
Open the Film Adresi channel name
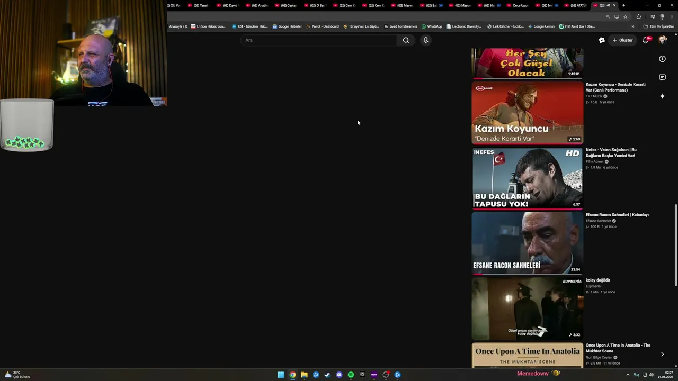click(594, 161)
